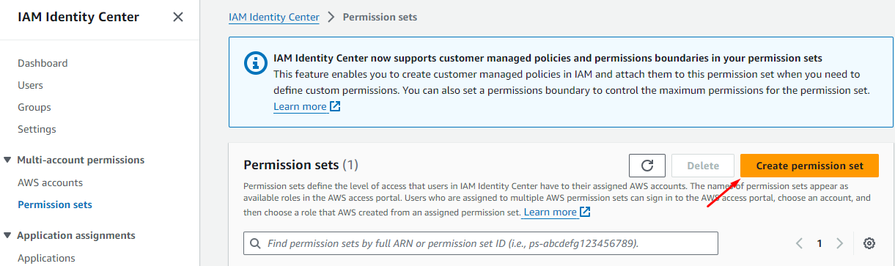Click the external link icon beside banner Learn more
The image size is (895, 266).
(335, 107)
